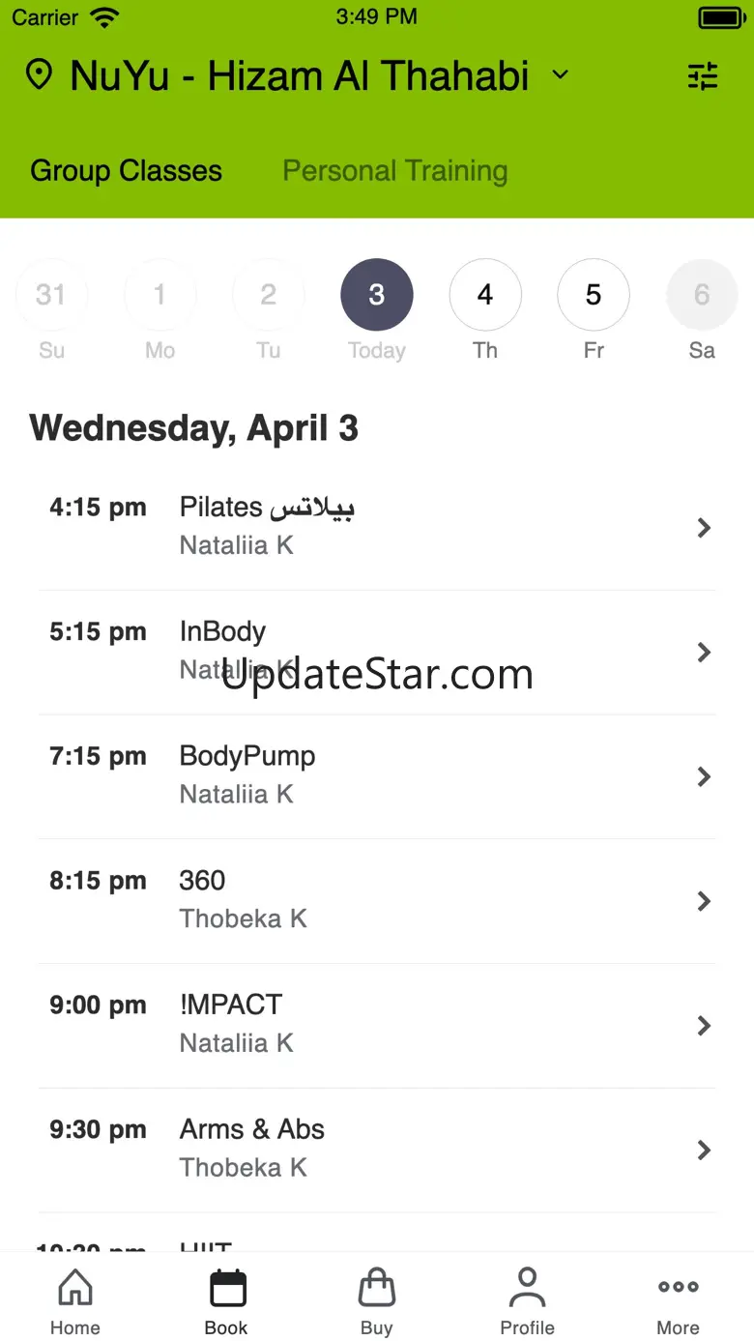This screenshot has height=1341, width=754.
Task: Expand the NuYu location dropdown arrow
Action: 561,75
